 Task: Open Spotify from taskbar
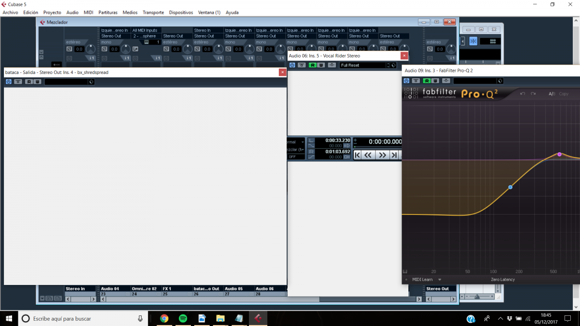[183, 318]
